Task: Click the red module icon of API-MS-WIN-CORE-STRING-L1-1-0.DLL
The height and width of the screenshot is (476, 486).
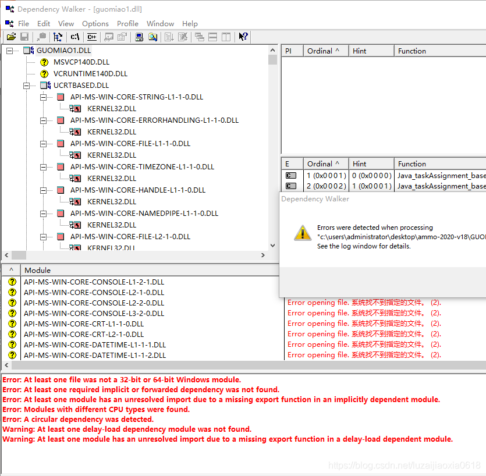Action: [61, 97]
